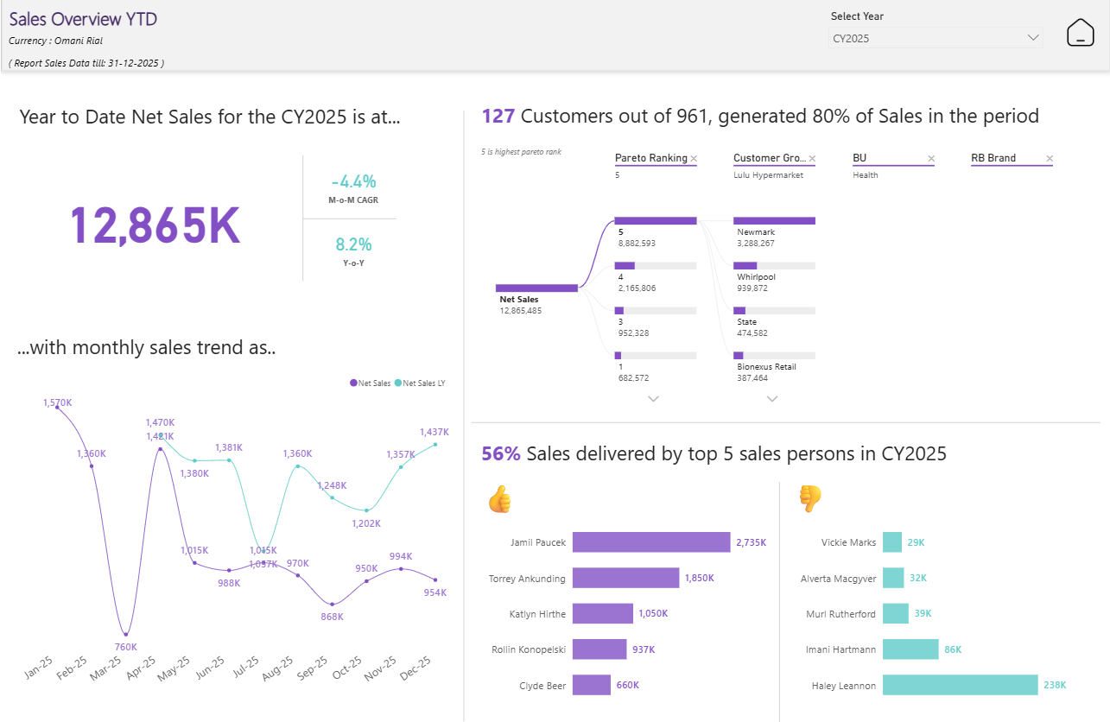Click Jamil Paucek's sales bar
Image resolution: width=1110 pixels, height=722 pixels.
coord(651,542)
